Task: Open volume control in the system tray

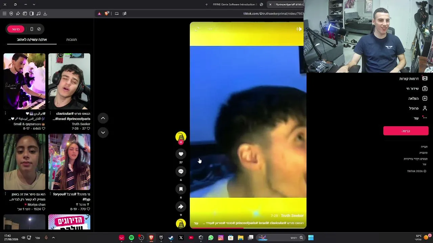Action: click(x=23, y=238)
